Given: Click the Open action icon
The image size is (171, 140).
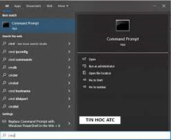Looking at the screenshot, I should pyautogui.click(x=84, y=59).
